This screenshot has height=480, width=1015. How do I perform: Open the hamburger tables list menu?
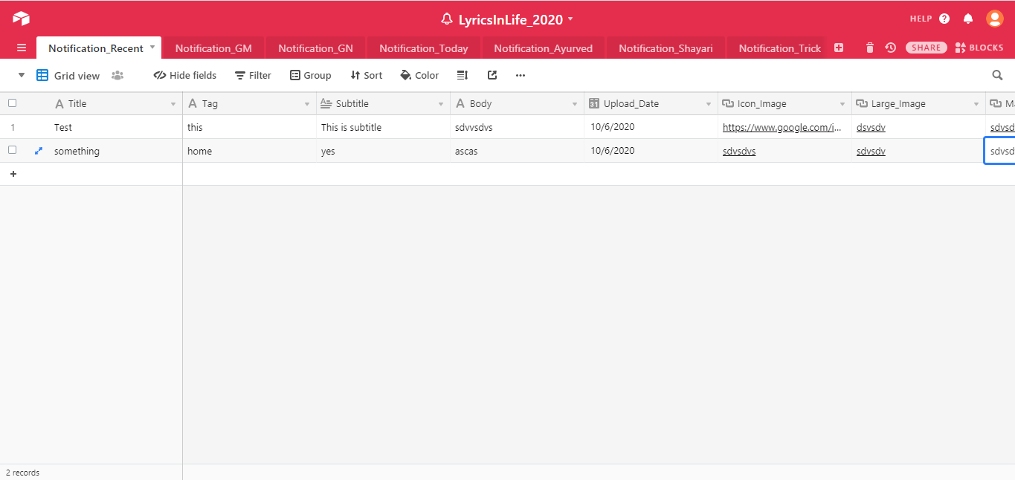[x=22, y=48]
